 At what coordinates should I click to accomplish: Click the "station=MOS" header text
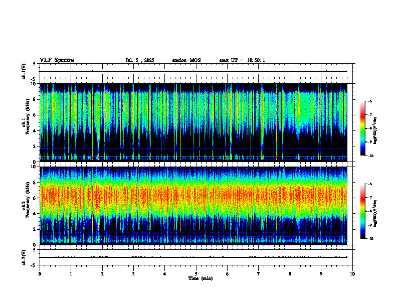pyautogui.click(x=186, y=60)
